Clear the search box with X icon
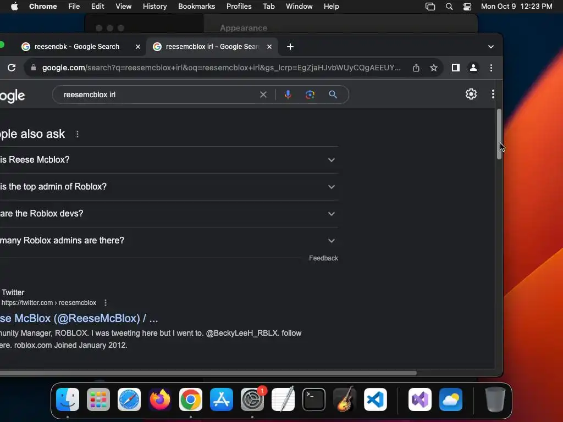 [263, 95]
